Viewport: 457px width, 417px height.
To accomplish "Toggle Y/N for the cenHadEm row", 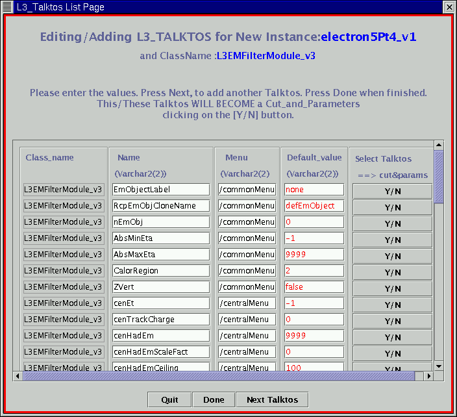I will (x=392, y=337).
